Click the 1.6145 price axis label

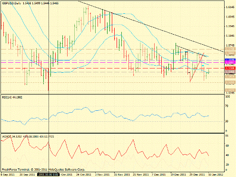click(x=230, y=7)
